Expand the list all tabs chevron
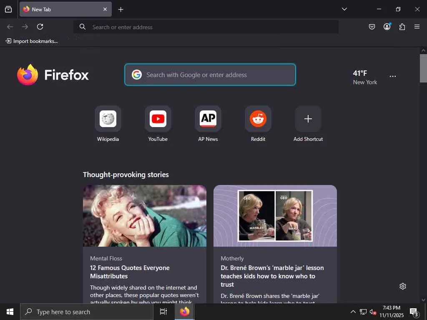427x320 pixels. (344, 9)
